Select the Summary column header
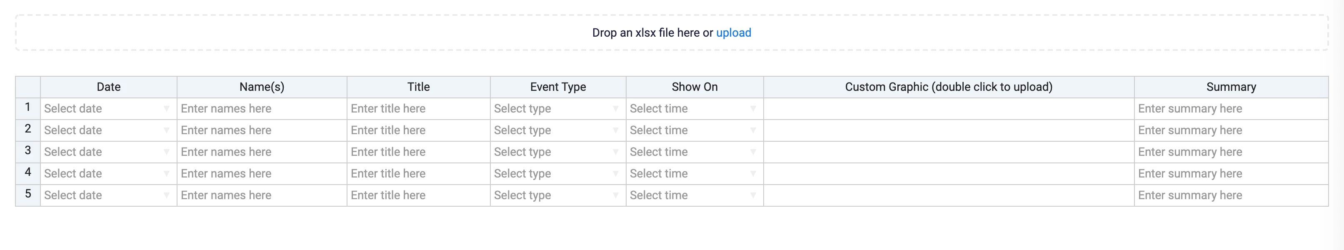The image size is (1344, 250). coord(1230,87)
